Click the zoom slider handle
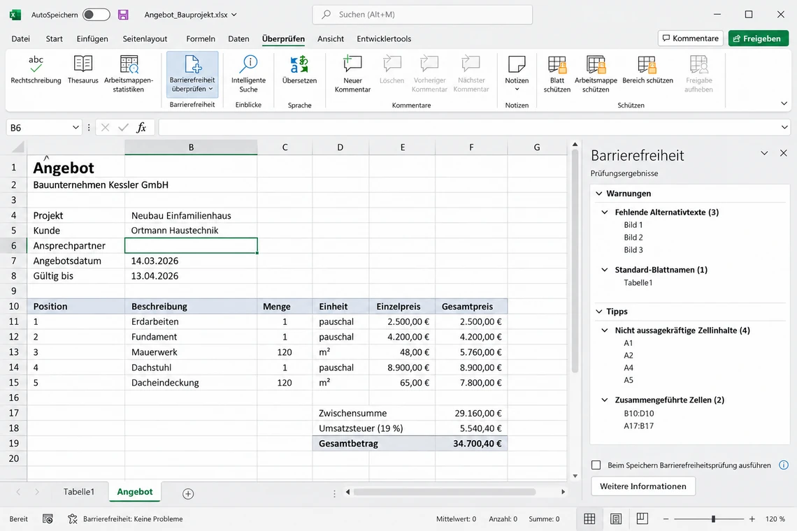The width and height of the screenshot is (797, 531). click(713, 519)
